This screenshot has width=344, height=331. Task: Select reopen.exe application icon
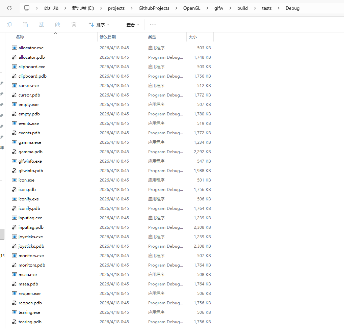(15, 294)
